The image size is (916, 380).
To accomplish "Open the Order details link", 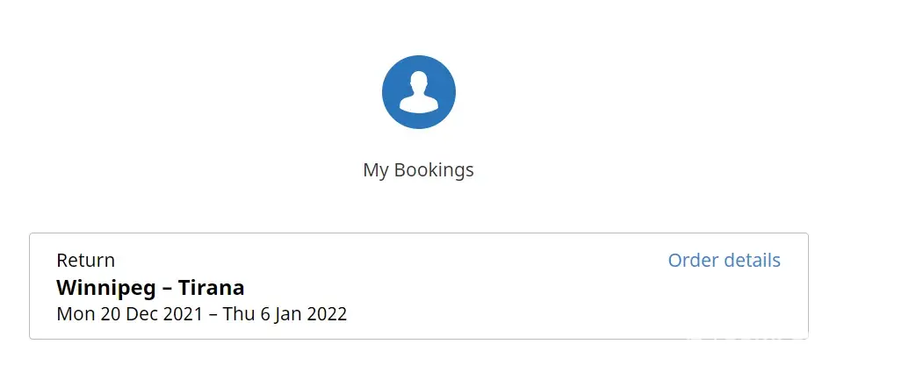I will pyautogui.click(x=724, y=261).
